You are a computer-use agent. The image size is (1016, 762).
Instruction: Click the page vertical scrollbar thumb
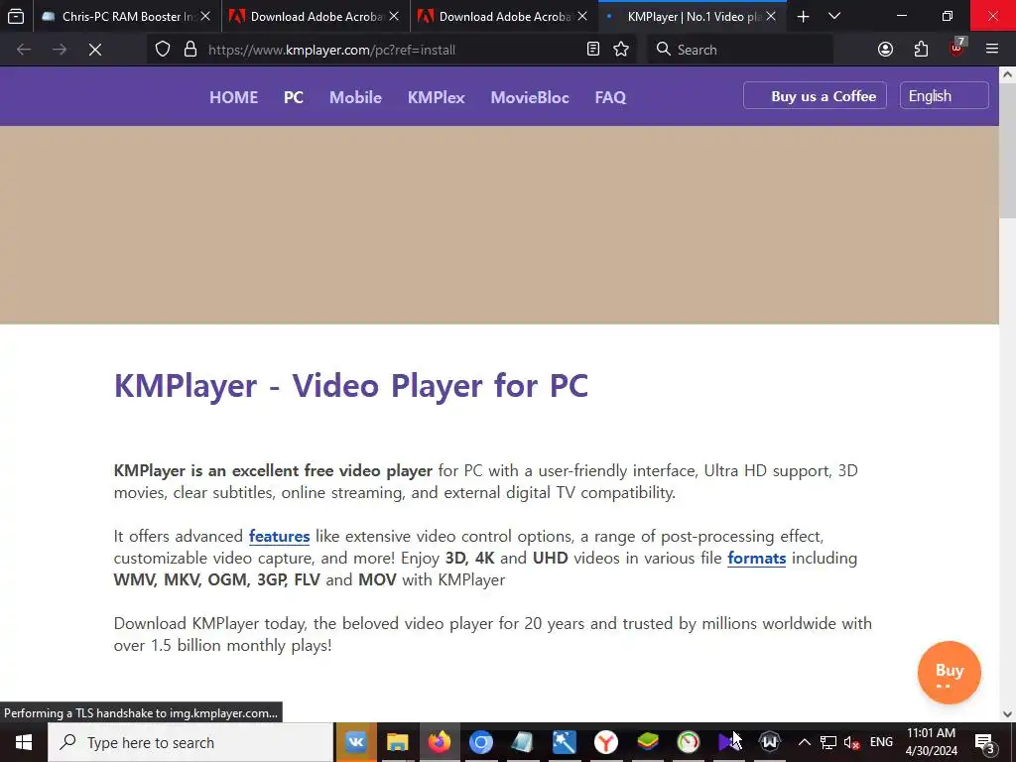(1008, 151)
